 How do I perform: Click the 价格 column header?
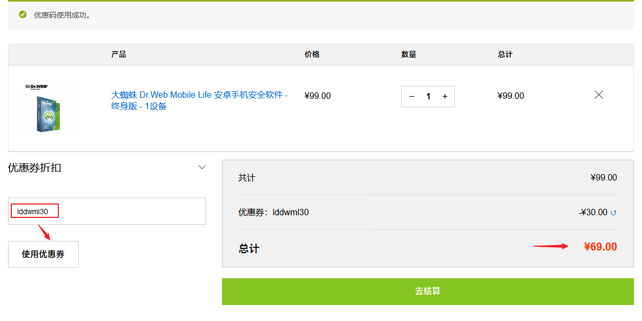(311, 54)
